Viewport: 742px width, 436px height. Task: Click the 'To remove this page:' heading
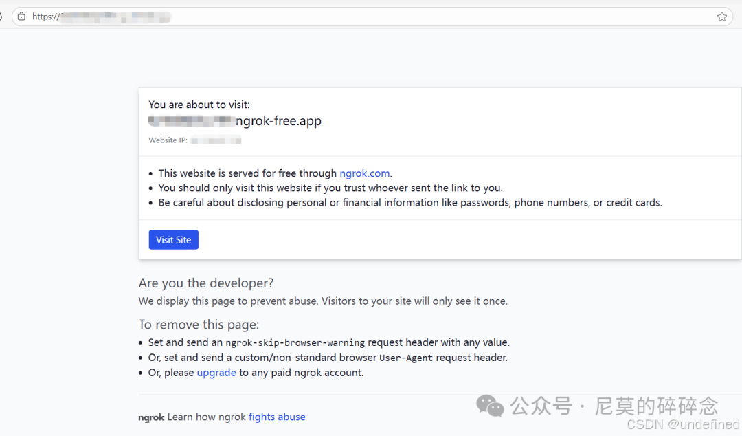click(199, 325)
